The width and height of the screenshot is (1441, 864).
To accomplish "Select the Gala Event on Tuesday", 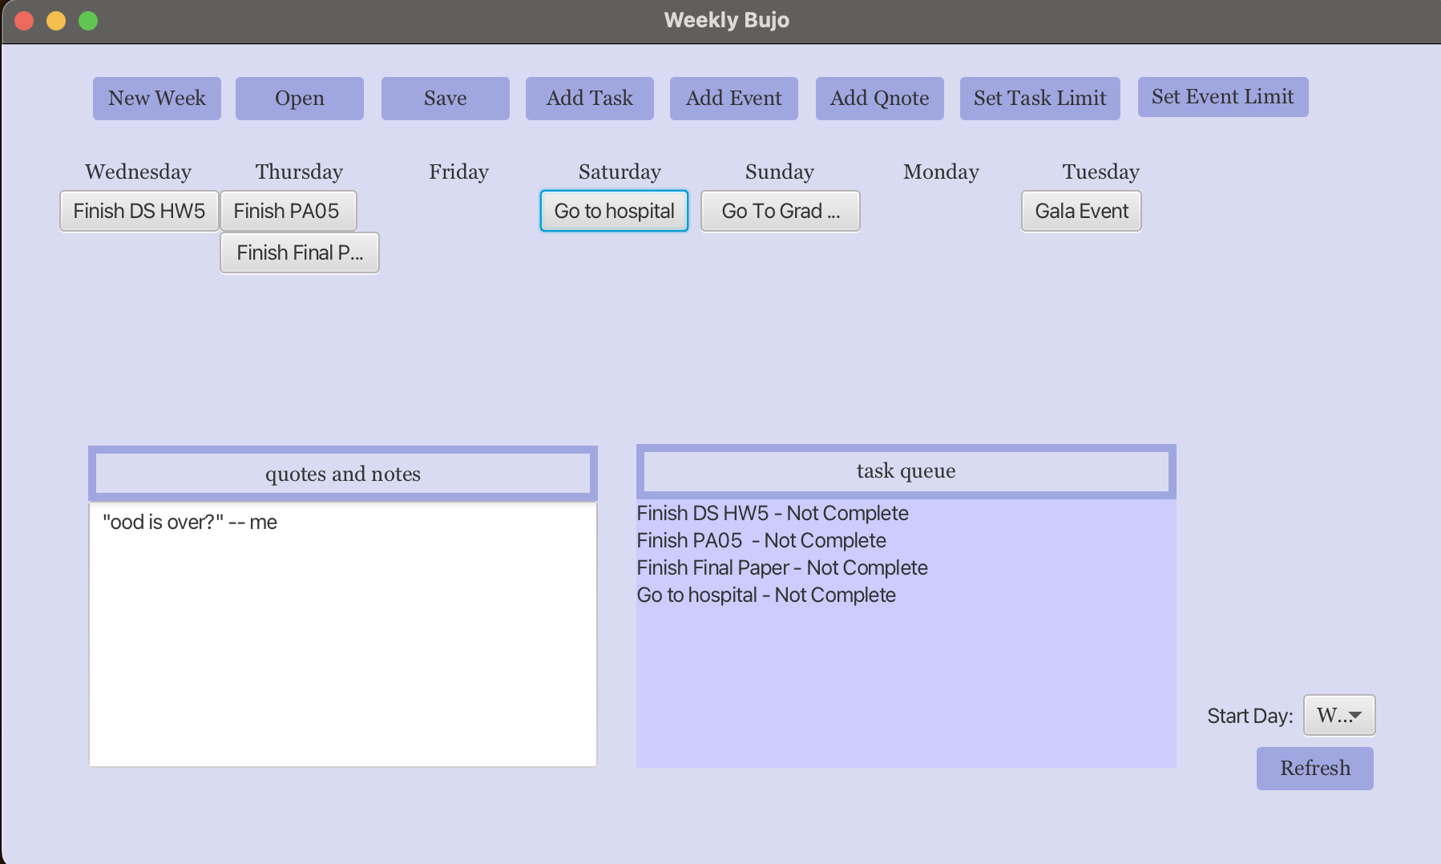I will click(x=1081, y=211).
